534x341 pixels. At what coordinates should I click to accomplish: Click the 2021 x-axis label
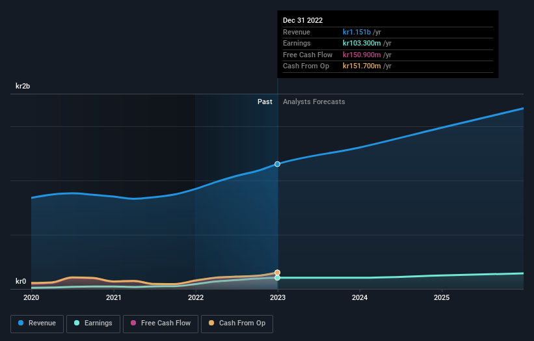[113, 298]
